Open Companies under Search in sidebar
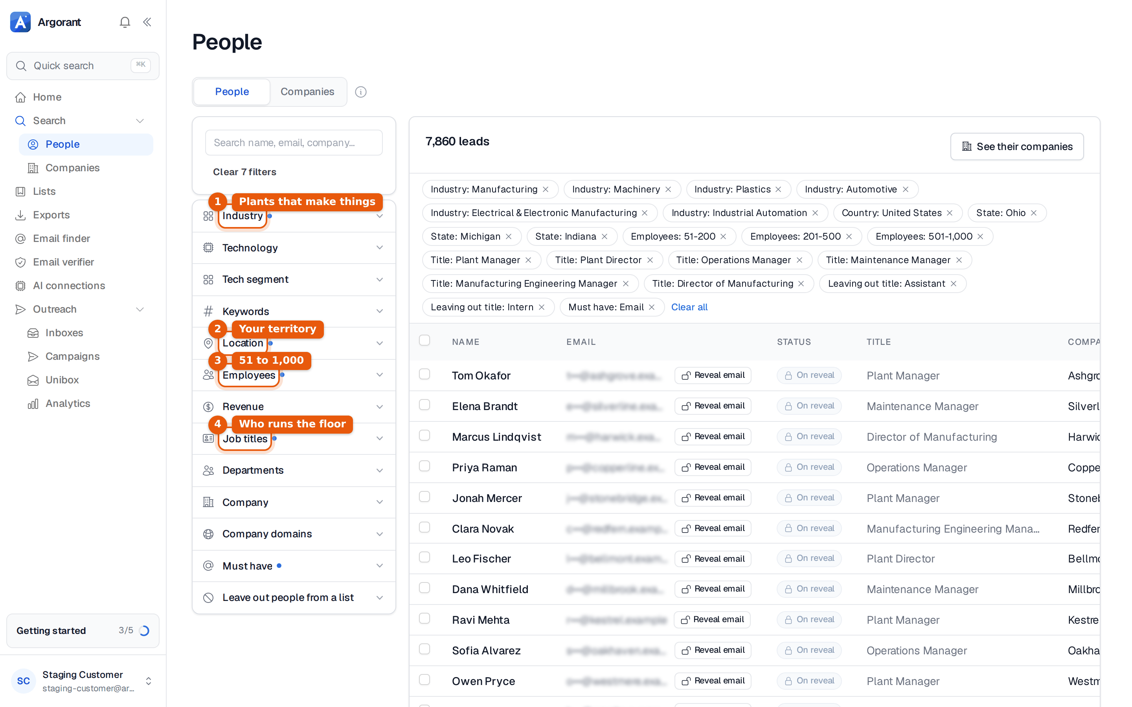 click(x=86, y=168)
